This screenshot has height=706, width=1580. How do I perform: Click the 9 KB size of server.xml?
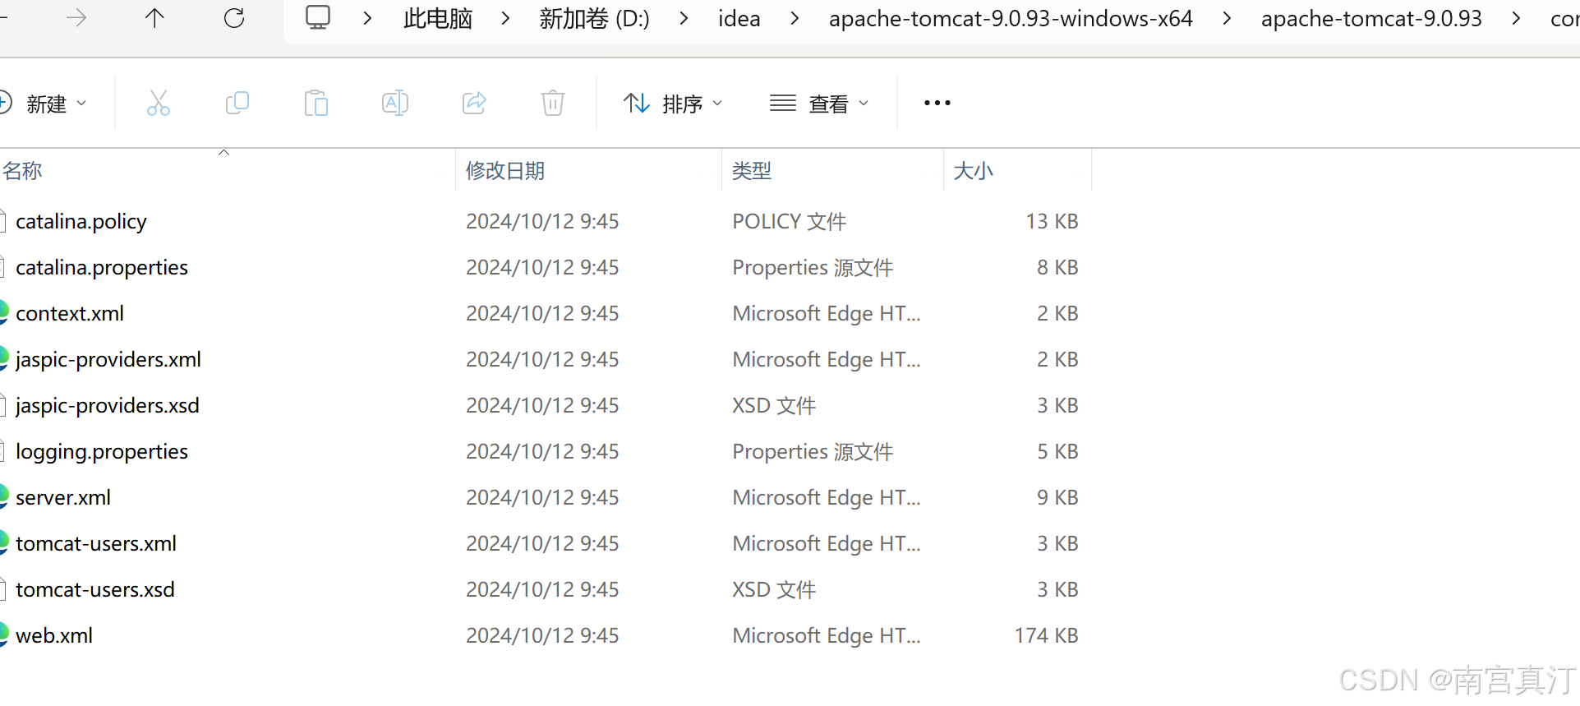1057,497
